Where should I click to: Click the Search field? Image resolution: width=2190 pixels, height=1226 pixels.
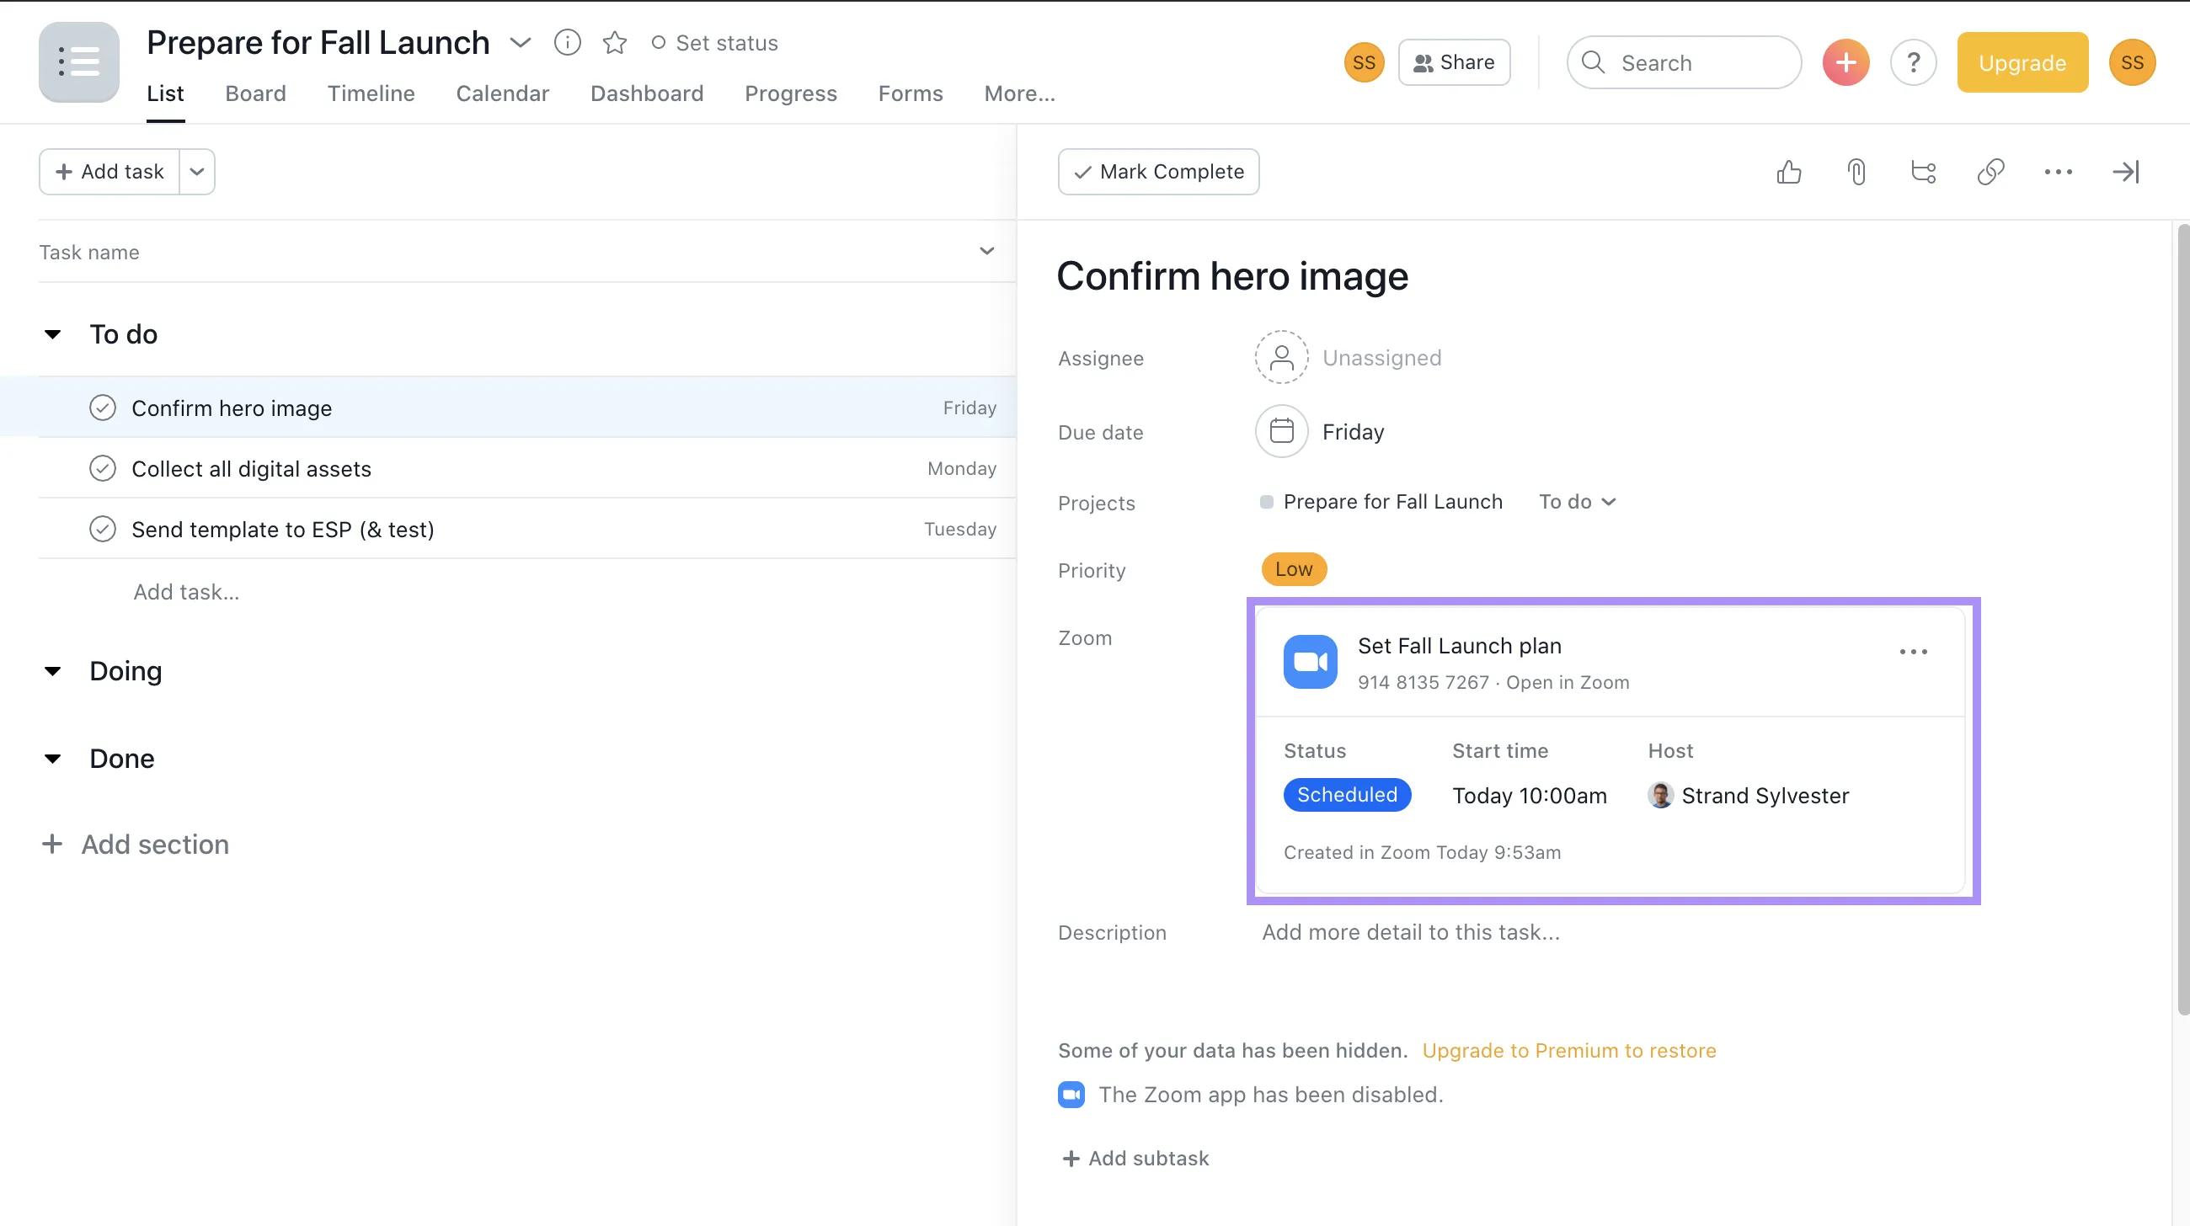1683,63
